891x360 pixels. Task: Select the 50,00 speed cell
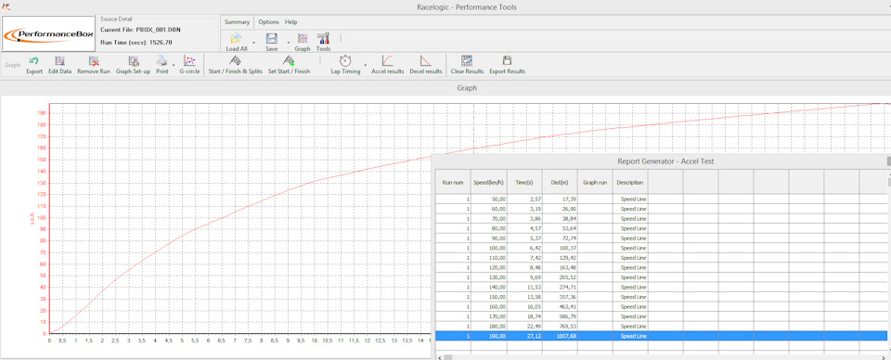point(489,199)
